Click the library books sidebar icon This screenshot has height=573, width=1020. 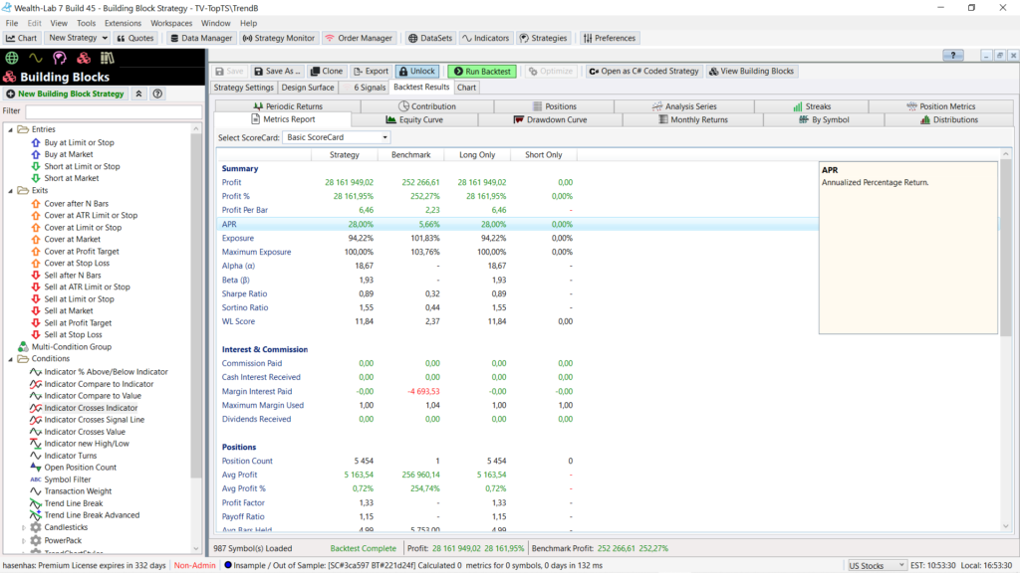pos(108,58)
